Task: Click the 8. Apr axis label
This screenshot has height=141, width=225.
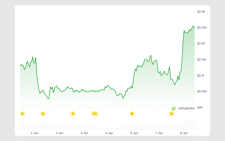Action: click(184, 133)
